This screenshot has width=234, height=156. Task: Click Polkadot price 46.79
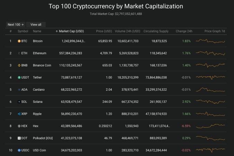tap(108, 138)
